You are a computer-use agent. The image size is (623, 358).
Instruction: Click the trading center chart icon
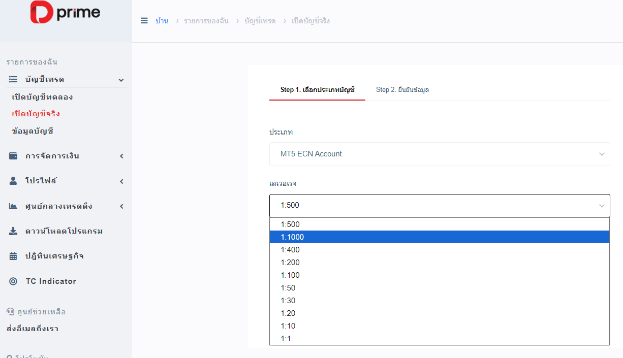pos(13,206)
